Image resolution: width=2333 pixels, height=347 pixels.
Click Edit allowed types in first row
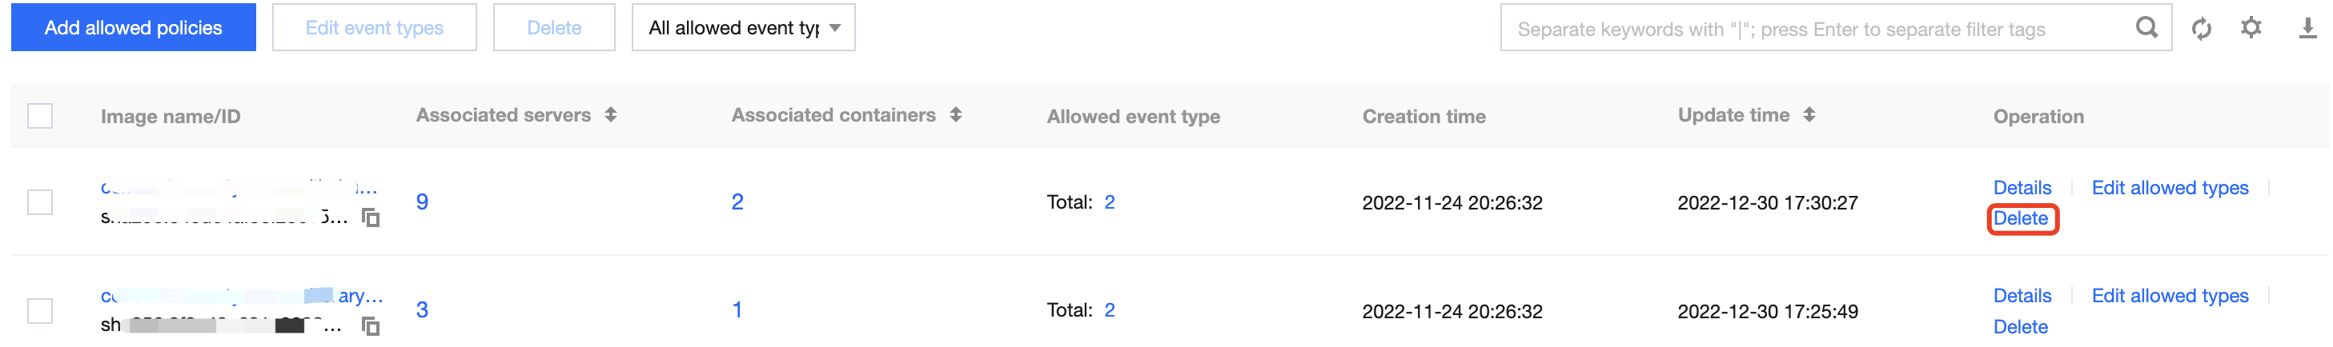[x=2169, y=188]
